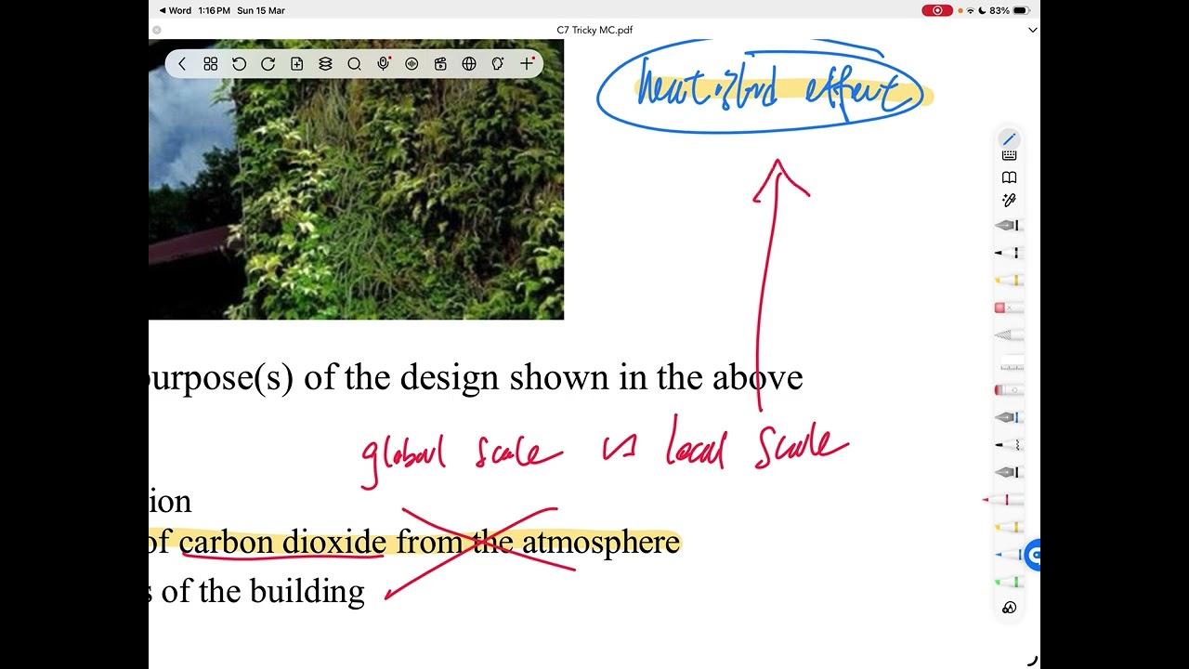The image size is (1189, 669).
Task: Open search with the magnifier icon
Action: click(x=354, y=64)
